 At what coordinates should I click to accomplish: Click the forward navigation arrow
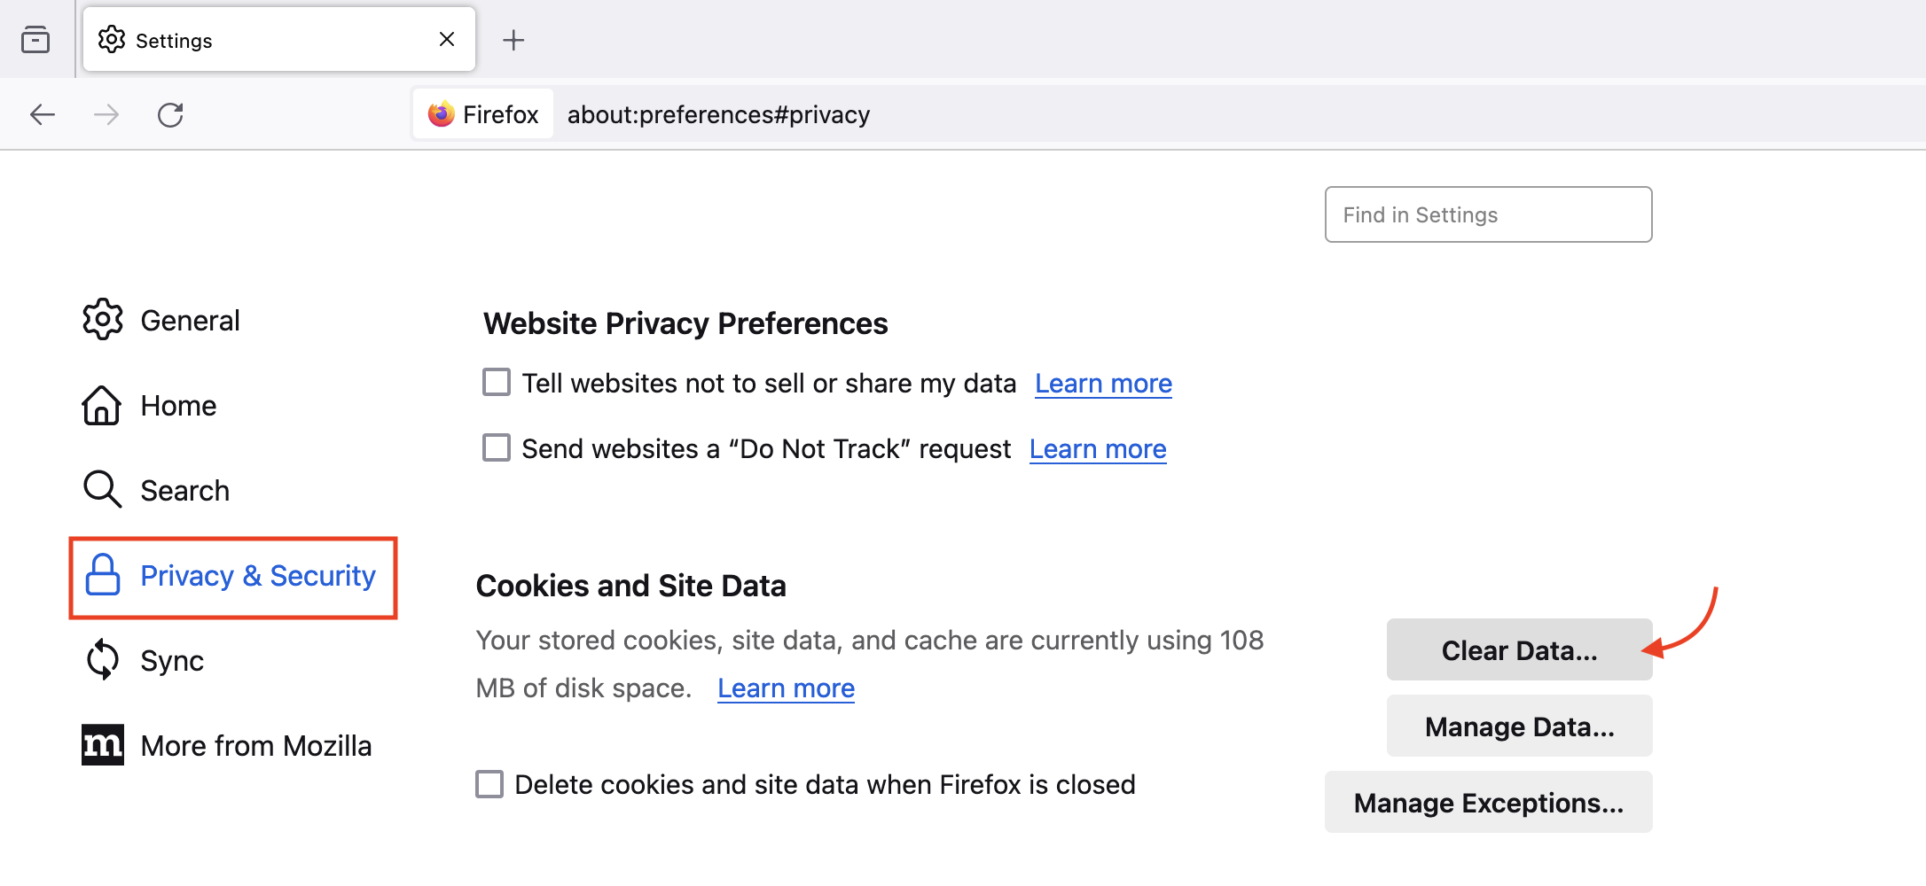click(106, 114)
